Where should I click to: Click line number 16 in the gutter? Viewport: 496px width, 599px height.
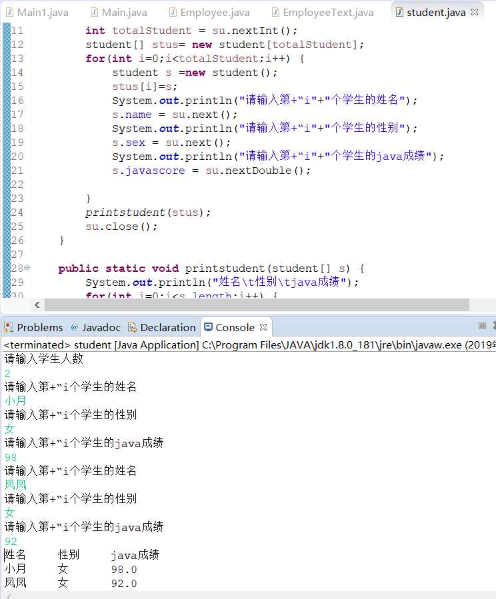(17, 100)
